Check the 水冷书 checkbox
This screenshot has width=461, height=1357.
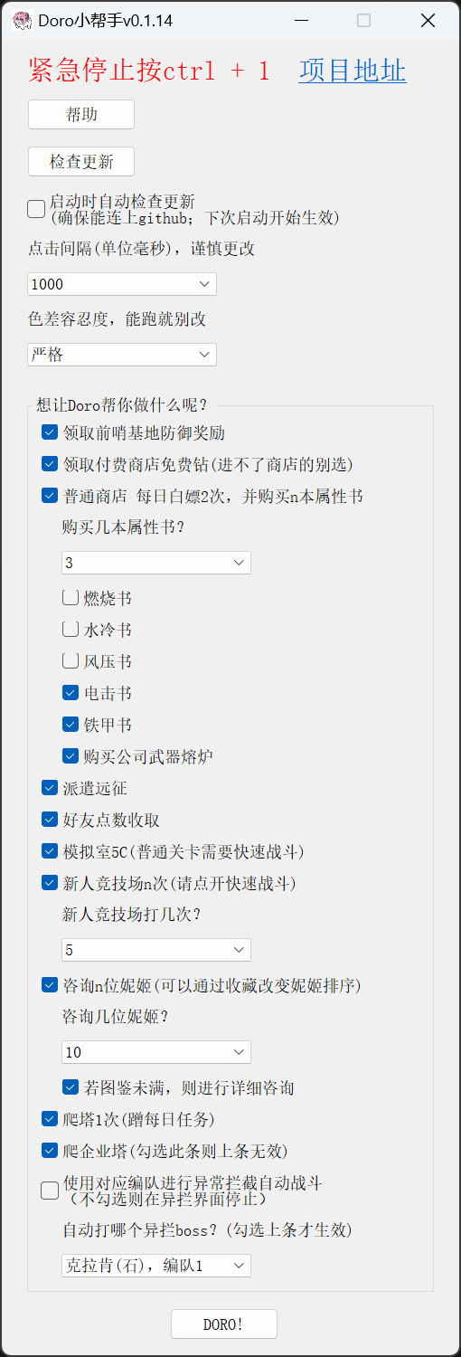(x=71, y=630)
